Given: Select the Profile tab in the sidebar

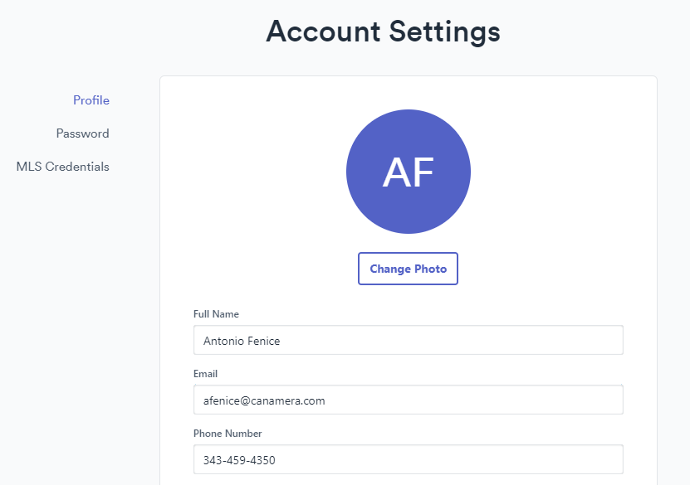Looking at the screenshot, I should (91, 100).
